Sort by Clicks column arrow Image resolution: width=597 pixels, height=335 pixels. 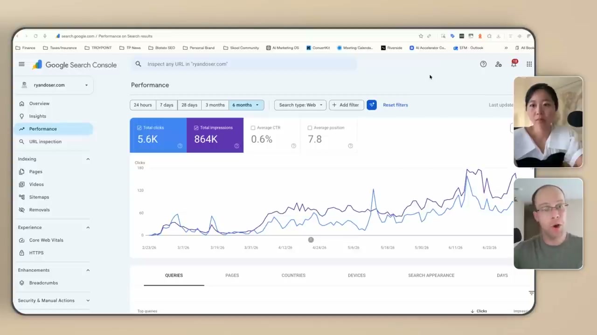click(x=472, y=311)
